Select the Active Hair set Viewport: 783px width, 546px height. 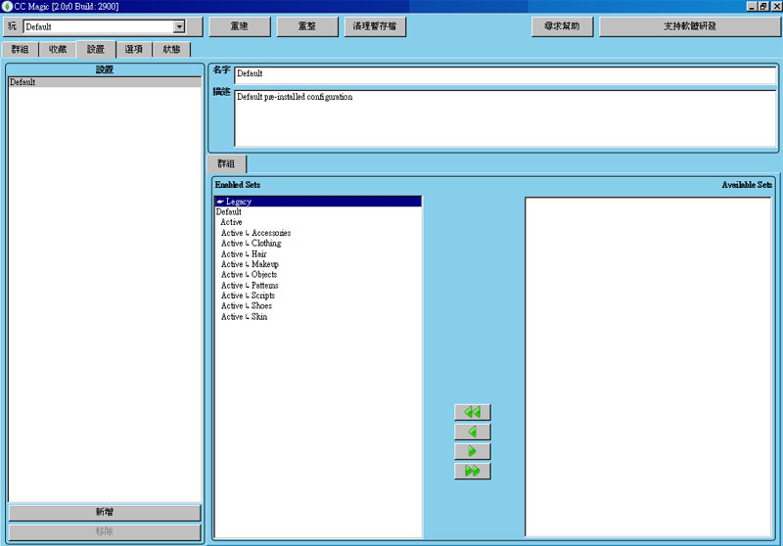[x=318, y=254]
